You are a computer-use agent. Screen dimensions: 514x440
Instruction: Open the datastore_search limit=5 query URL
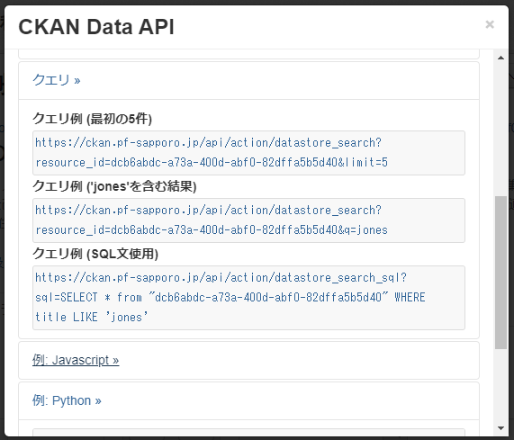pos(212,152)
